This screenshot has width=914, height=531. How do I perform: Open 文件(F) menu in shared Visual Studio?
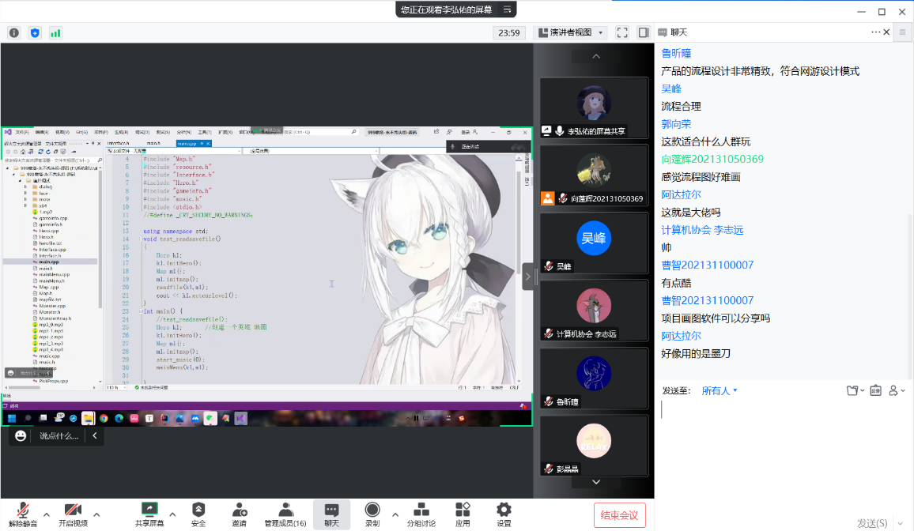[21, 132]
